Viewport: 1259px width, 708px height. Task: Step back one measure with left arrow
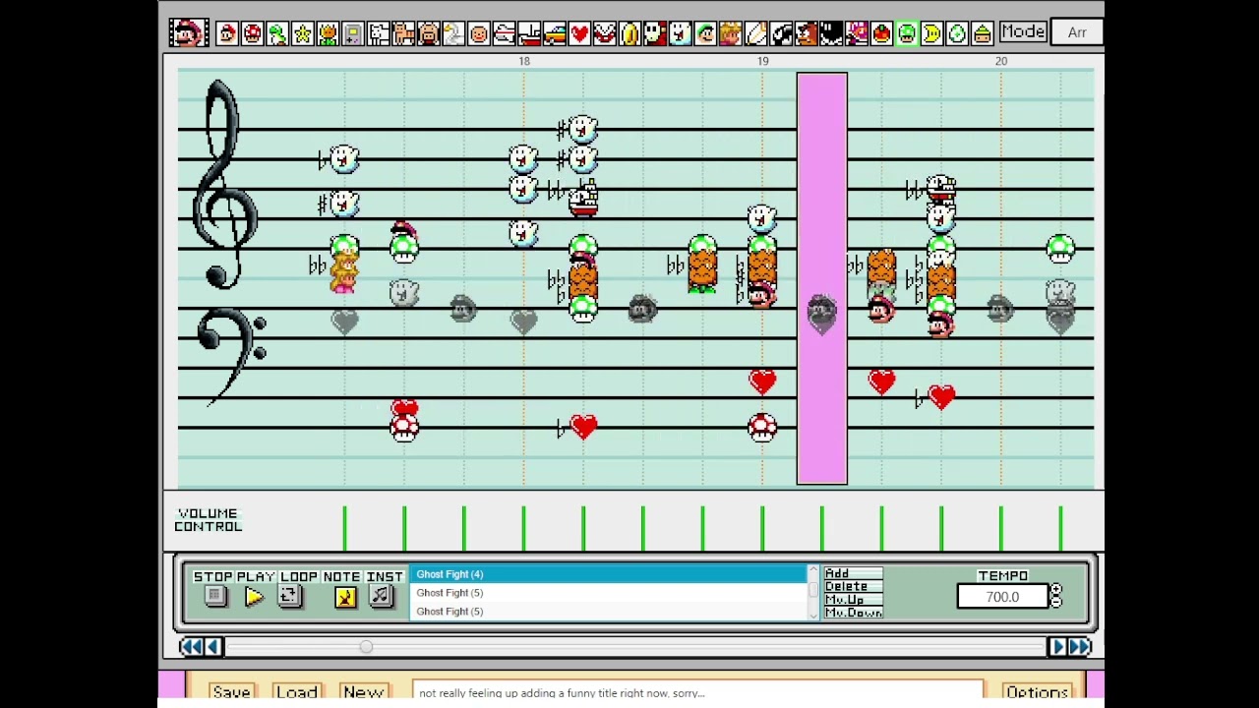(x=213, y=646)
